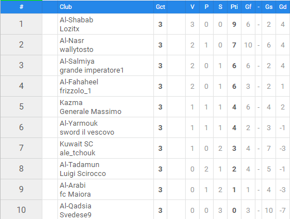
Task: Select the V wins column header
Action: tap(192, 7)
